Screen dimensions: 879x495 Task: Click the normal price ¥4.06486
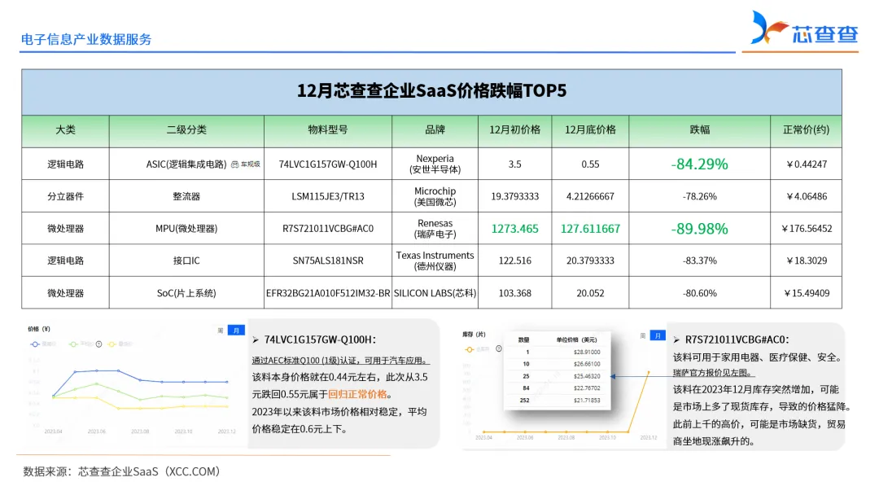(x=806, y=197)
